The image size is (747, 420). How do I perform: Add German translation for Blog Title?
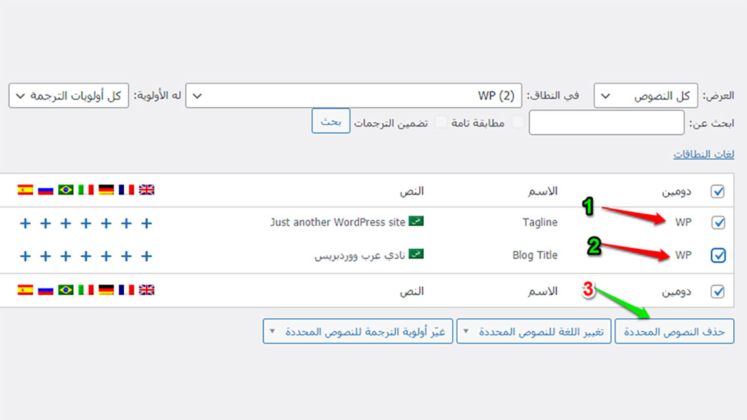(x=106, y=256)
